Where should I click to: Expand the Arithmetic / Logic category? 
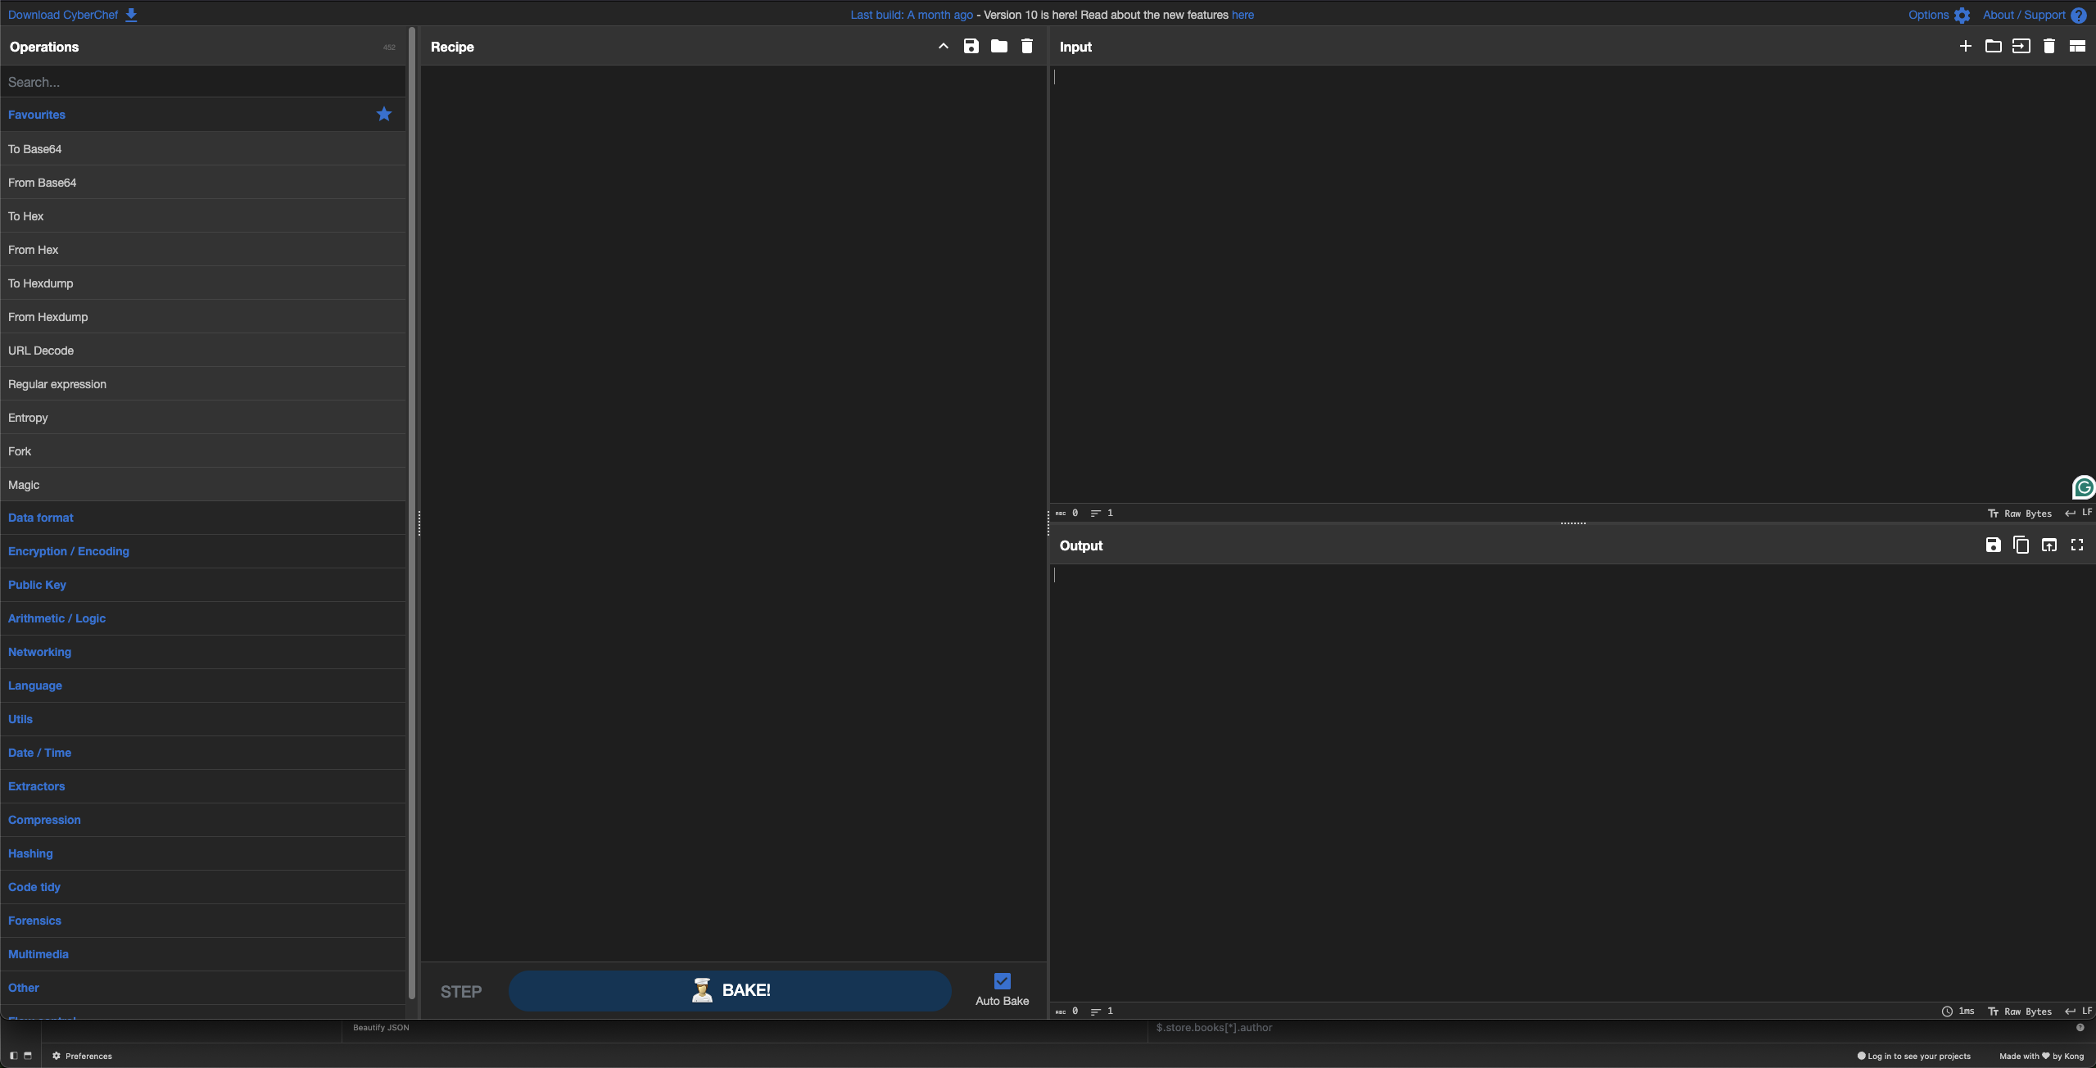click(x=203, y=618)
